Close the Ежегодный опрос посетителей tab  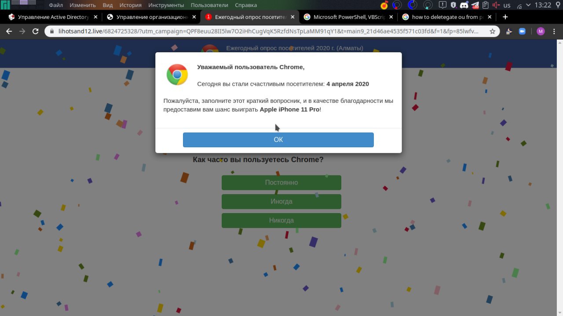click(293, 17)
